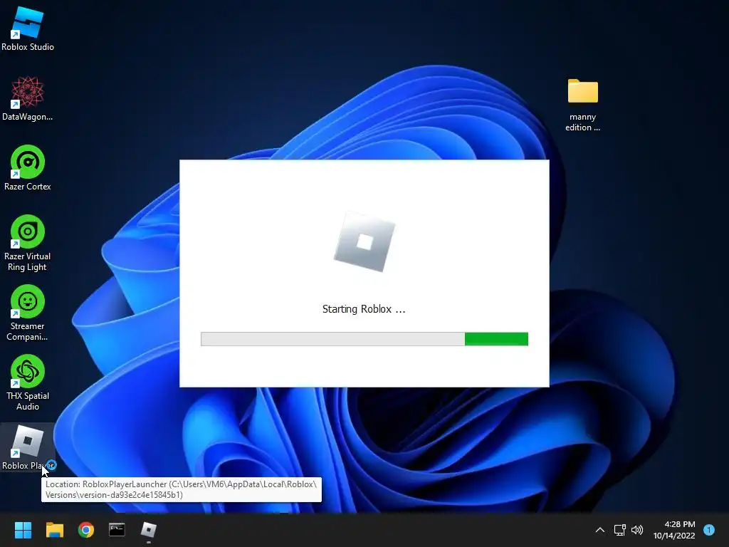729x547 pixels.
Task: Click the Starting Roblox progress bar
Action: [x=364, y=339]
